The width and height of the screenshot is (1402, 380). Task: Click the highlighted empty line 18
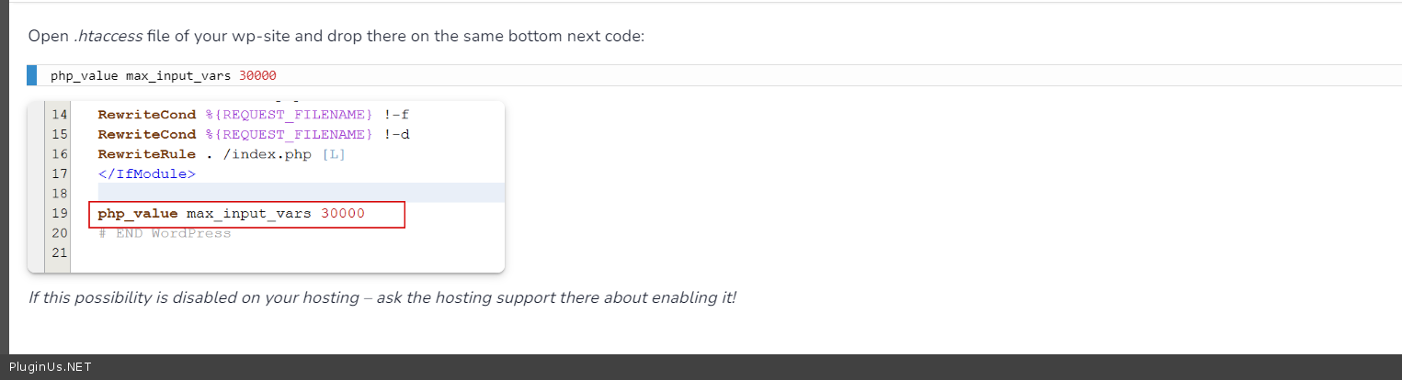[x=294, y=193]
